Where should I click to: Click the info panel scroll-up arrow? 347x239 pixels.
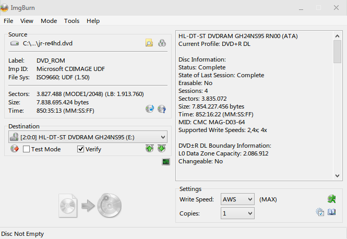pos(337,36)
